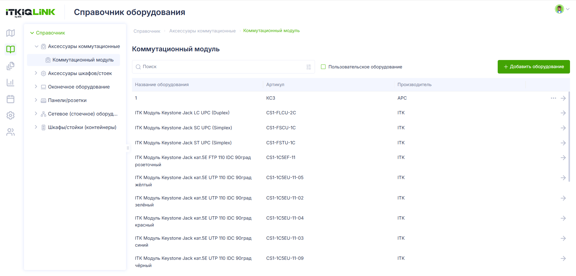Click the Keystone Jack UTP жёлтый row name
Viewport: 576px width, 276px height.
click(x=193, y=181)
